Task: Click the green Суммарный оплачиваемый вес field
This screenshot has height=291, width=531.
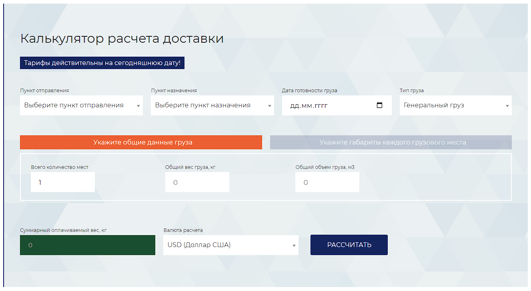Action: 87,245
